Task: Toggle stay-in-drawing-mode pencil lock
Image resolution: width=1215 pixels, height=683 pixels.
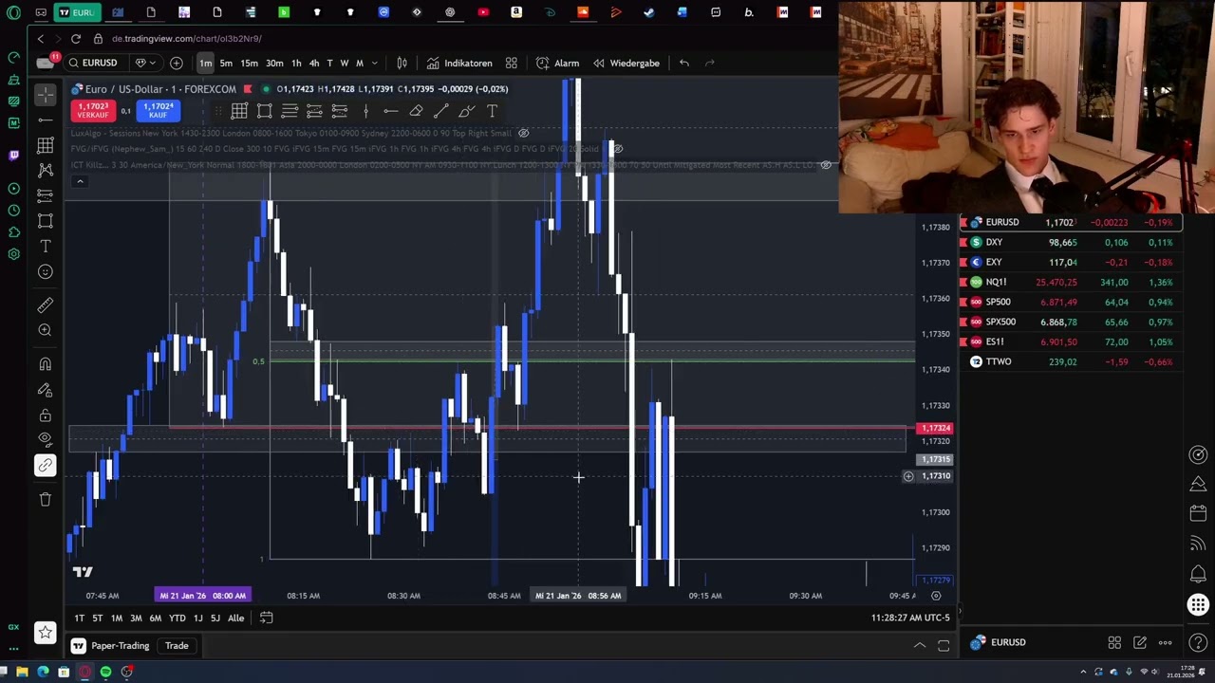Action: coord(45,390)
